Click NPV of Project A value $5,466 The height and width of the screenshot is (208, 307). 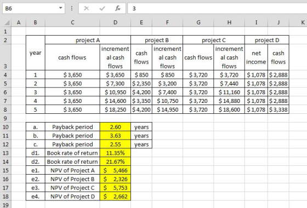pyautogui.click(x=115, y=170)
